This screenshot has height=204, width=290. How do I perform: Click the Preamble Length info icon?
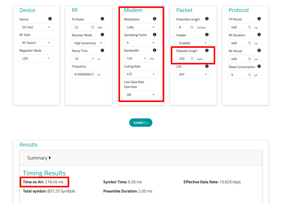[x=207, y=19]
